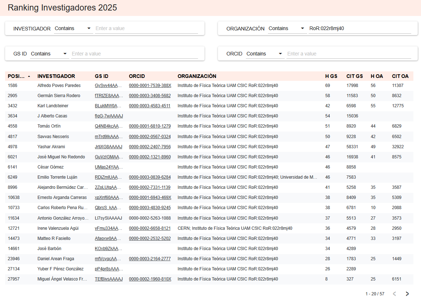Open ORCID 0000-0003-4583-4511 link
The height and width of the screenshot is (299, 421).
click(149, 106)
